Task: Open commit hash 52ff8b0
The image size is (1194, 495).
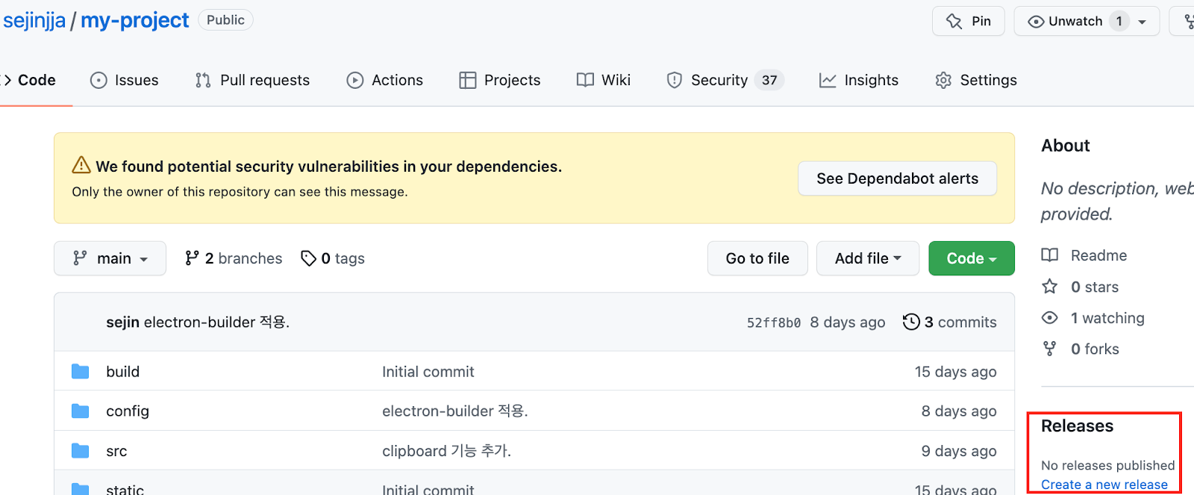Action: tap(774, 323)
